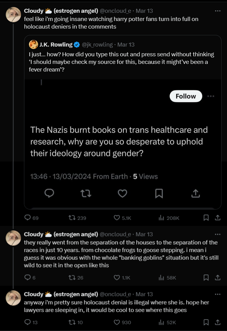Like the tweet with 1.1K likes

coord(117,277)
